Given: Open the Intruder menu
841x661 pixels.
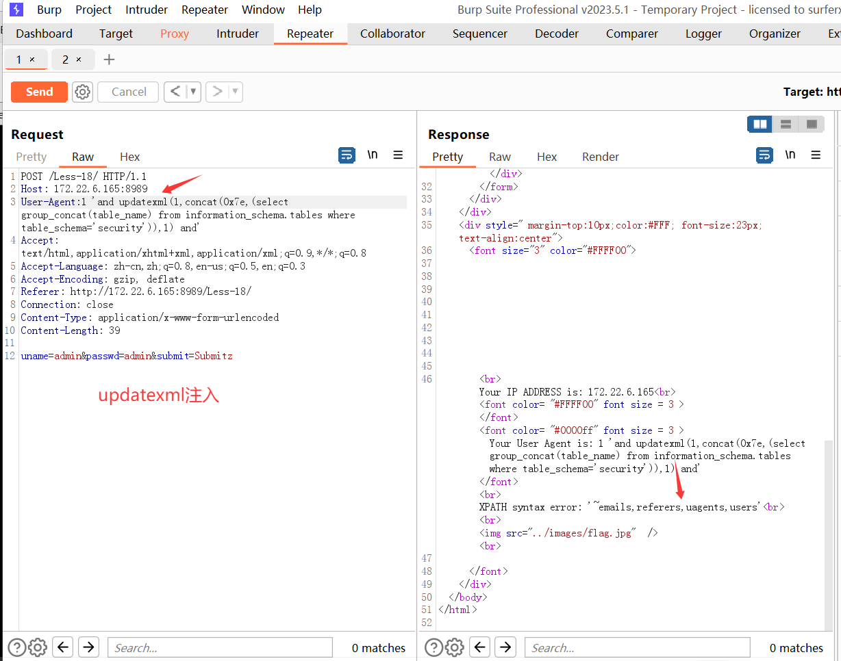Looking at the screenshot, I should point(147,10).
